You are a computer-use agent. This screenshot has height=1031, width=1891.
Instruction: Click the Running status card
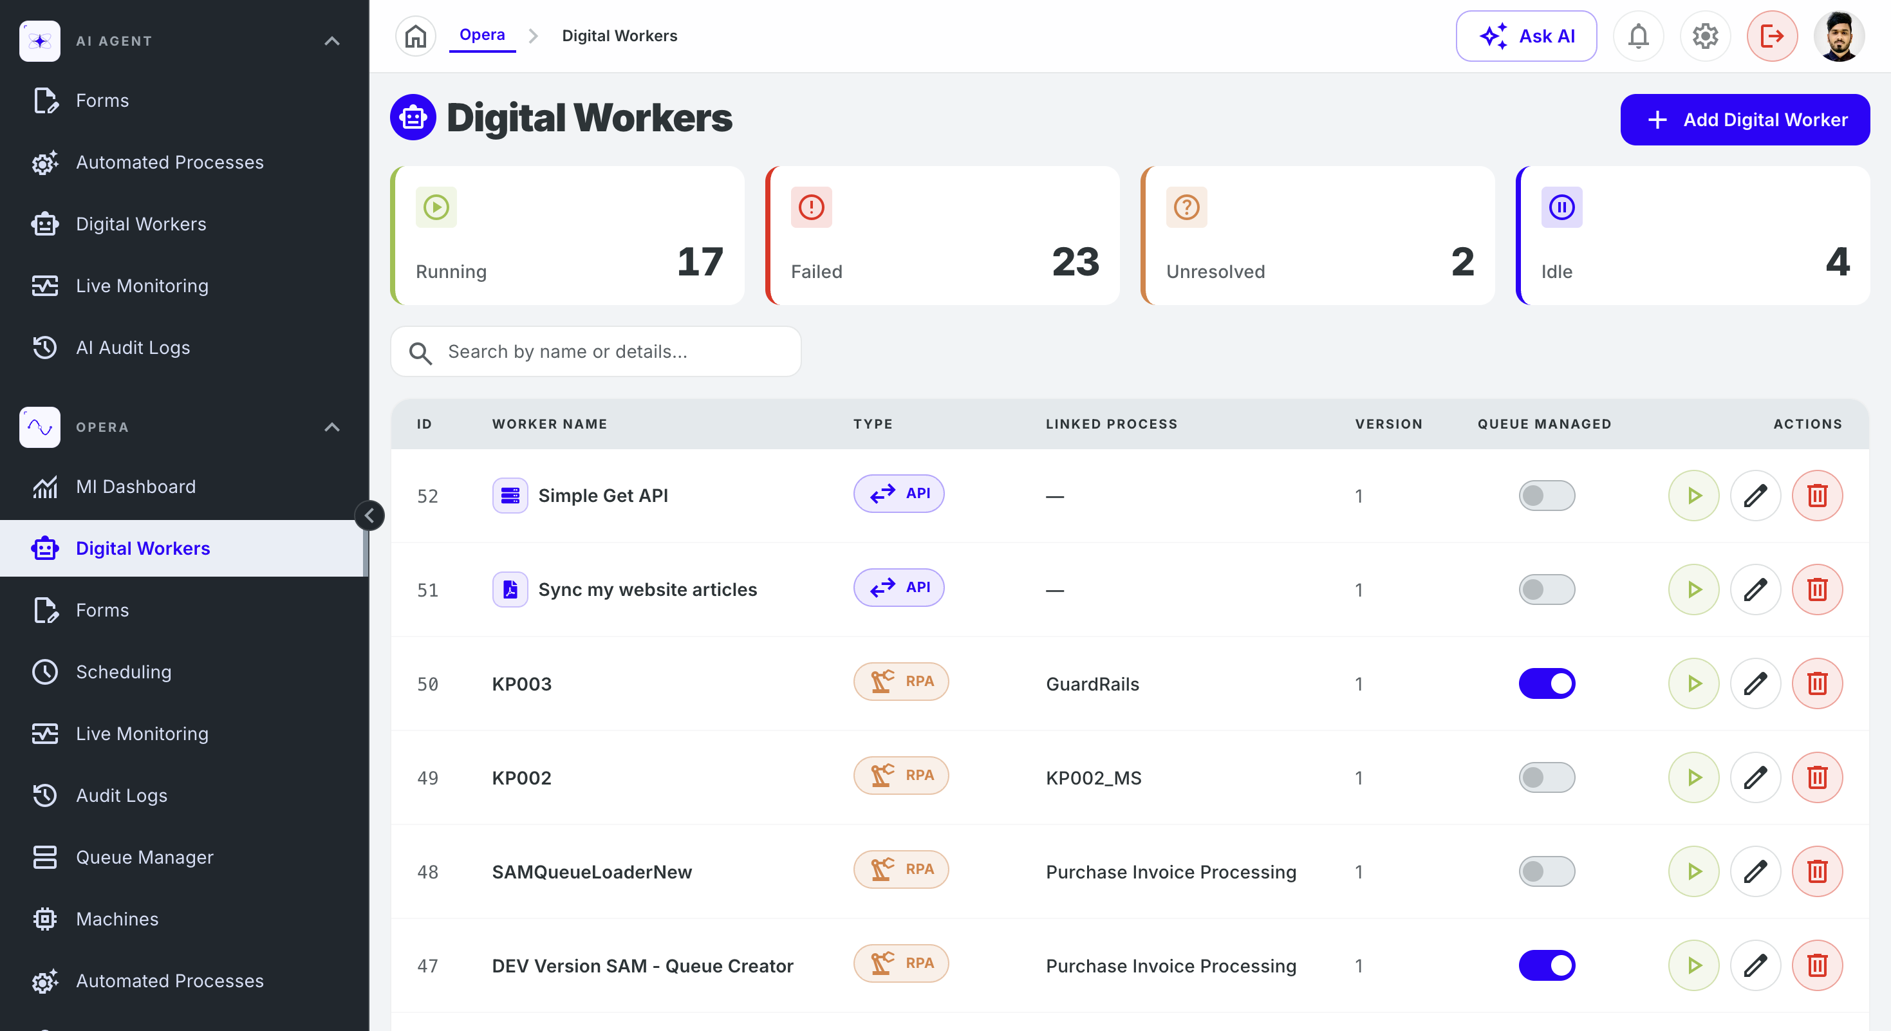pos(568,236)
